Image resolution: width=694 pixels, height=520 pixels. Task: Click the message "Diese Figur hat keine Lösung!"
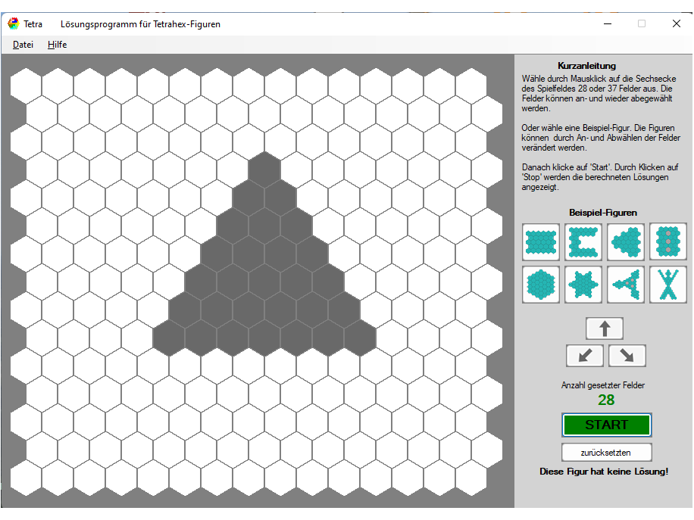[x=604, y=472]
